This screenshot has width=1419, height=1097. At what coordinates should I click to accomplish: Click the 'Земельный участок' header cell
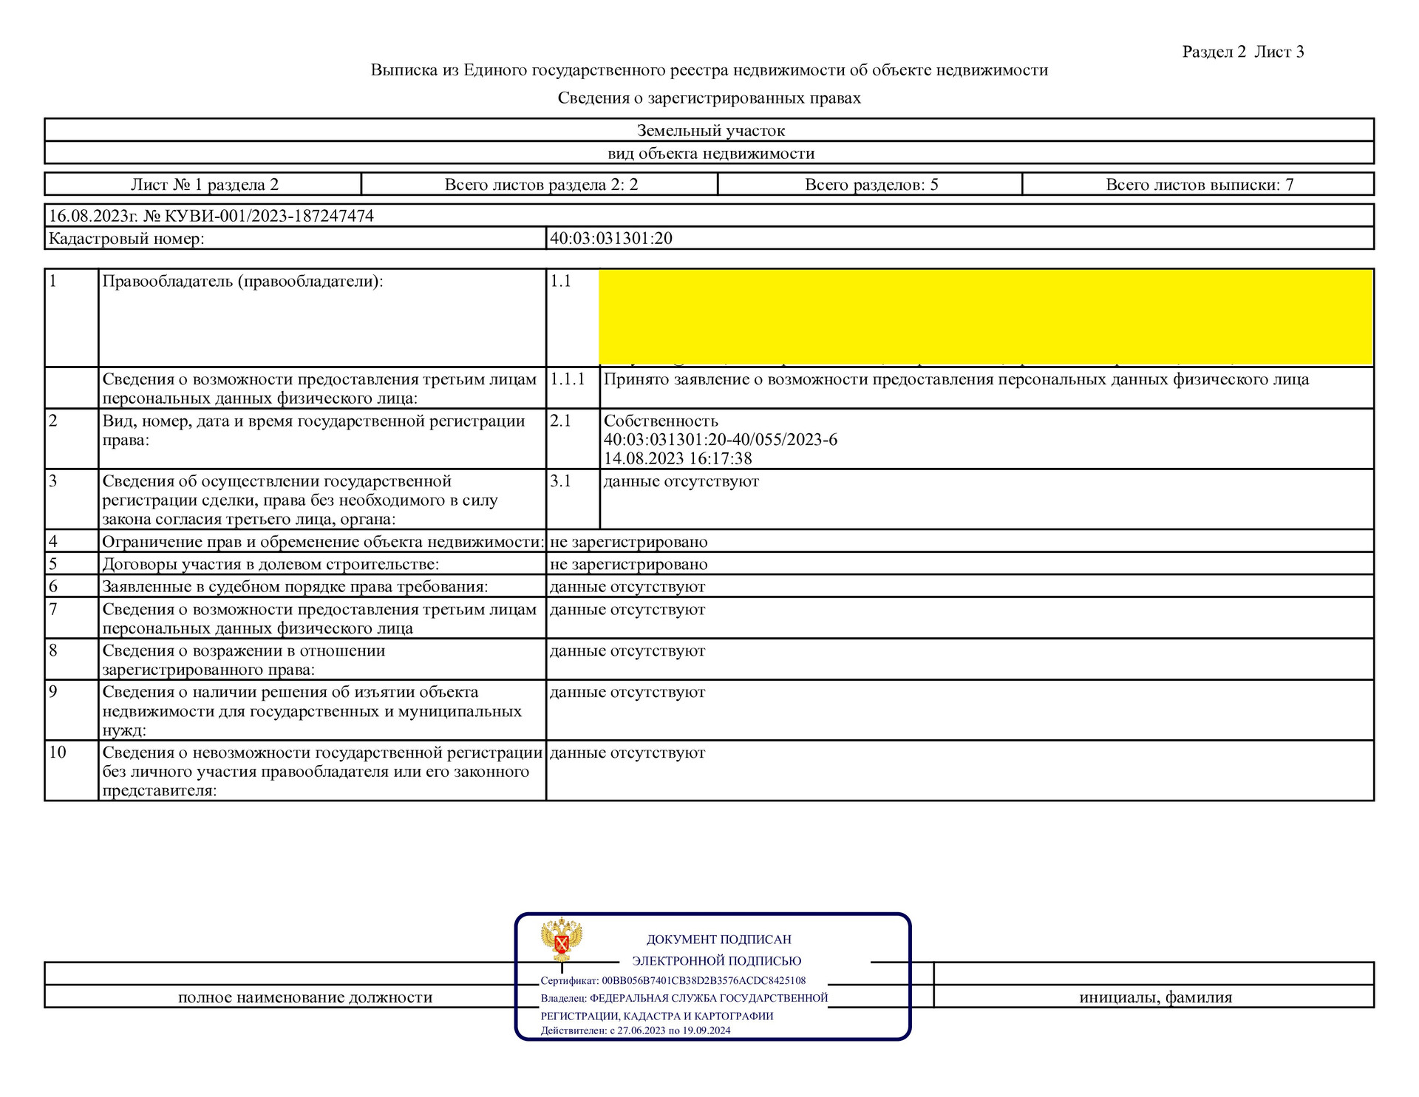(x=710, y=131)
